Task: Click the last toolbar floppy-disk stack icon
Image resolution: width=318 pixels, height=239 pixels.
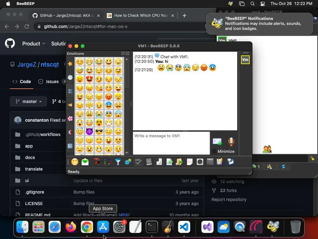Action: click(230, 162)
